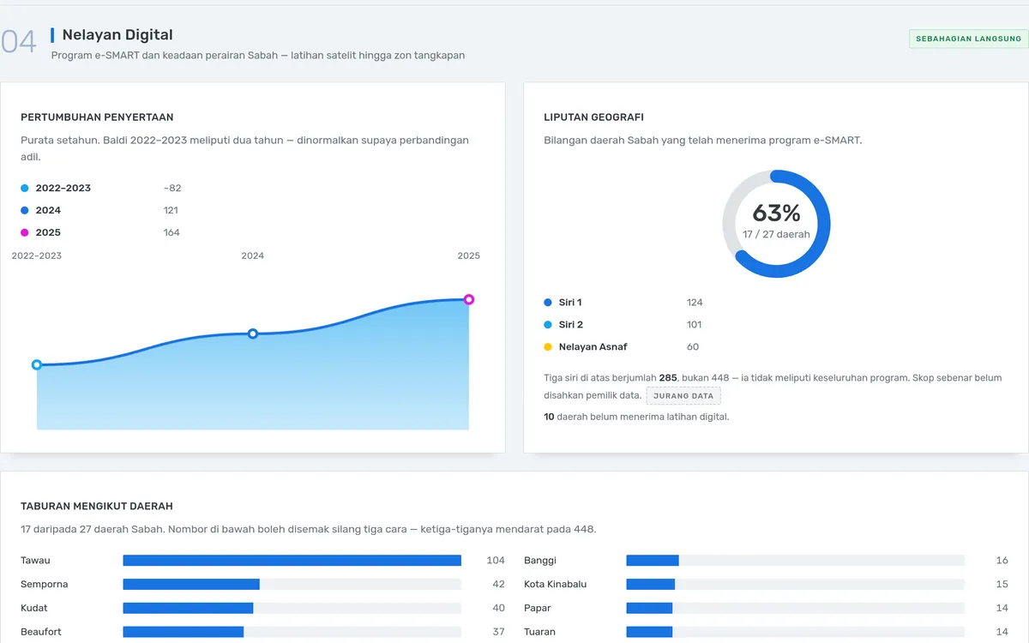Click the Banggi district bar
This screenshot has width=1029, height=643.
[x=796, y=561]
